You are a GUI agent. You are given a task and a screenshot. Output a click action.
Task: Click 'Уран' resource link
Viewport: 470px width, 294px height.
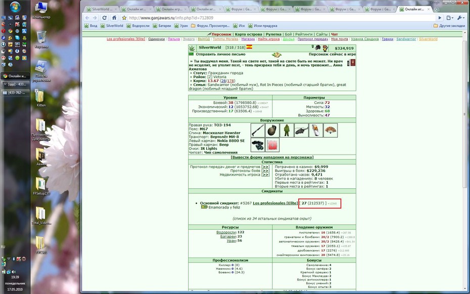coord(231,240)
